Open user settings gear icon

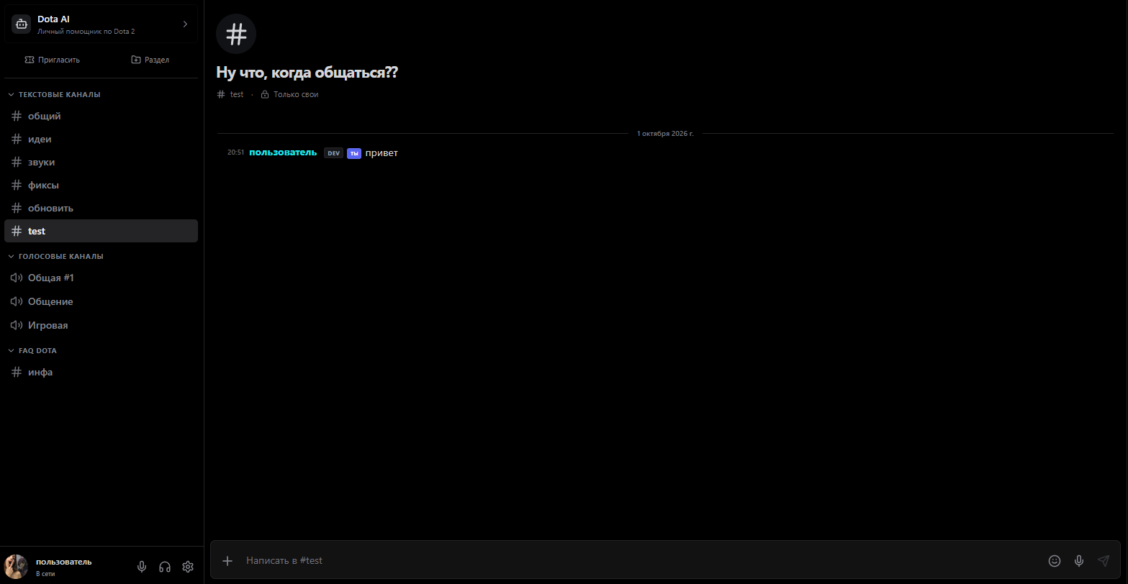(188, 567)
